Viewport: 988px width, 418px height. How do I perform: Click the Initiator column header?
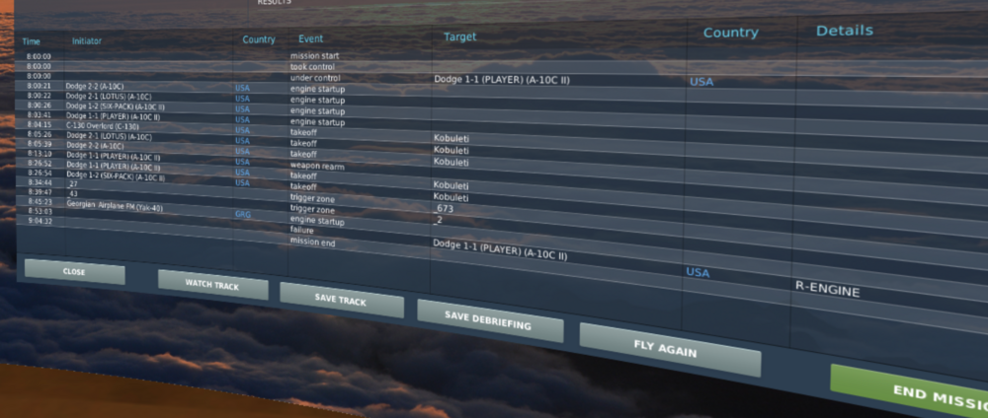tap(86, 40)
